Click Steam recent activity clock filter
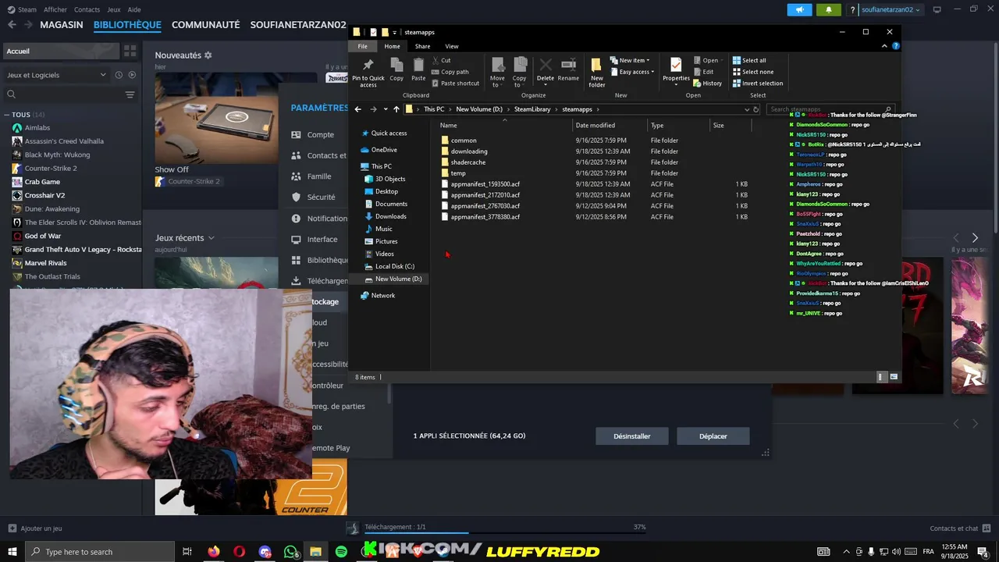Image resolution: width=999 pixels, height=562 pixels. tap(119, 75)
